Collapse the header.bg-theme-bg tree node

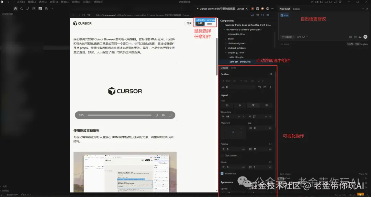point(223,25)
